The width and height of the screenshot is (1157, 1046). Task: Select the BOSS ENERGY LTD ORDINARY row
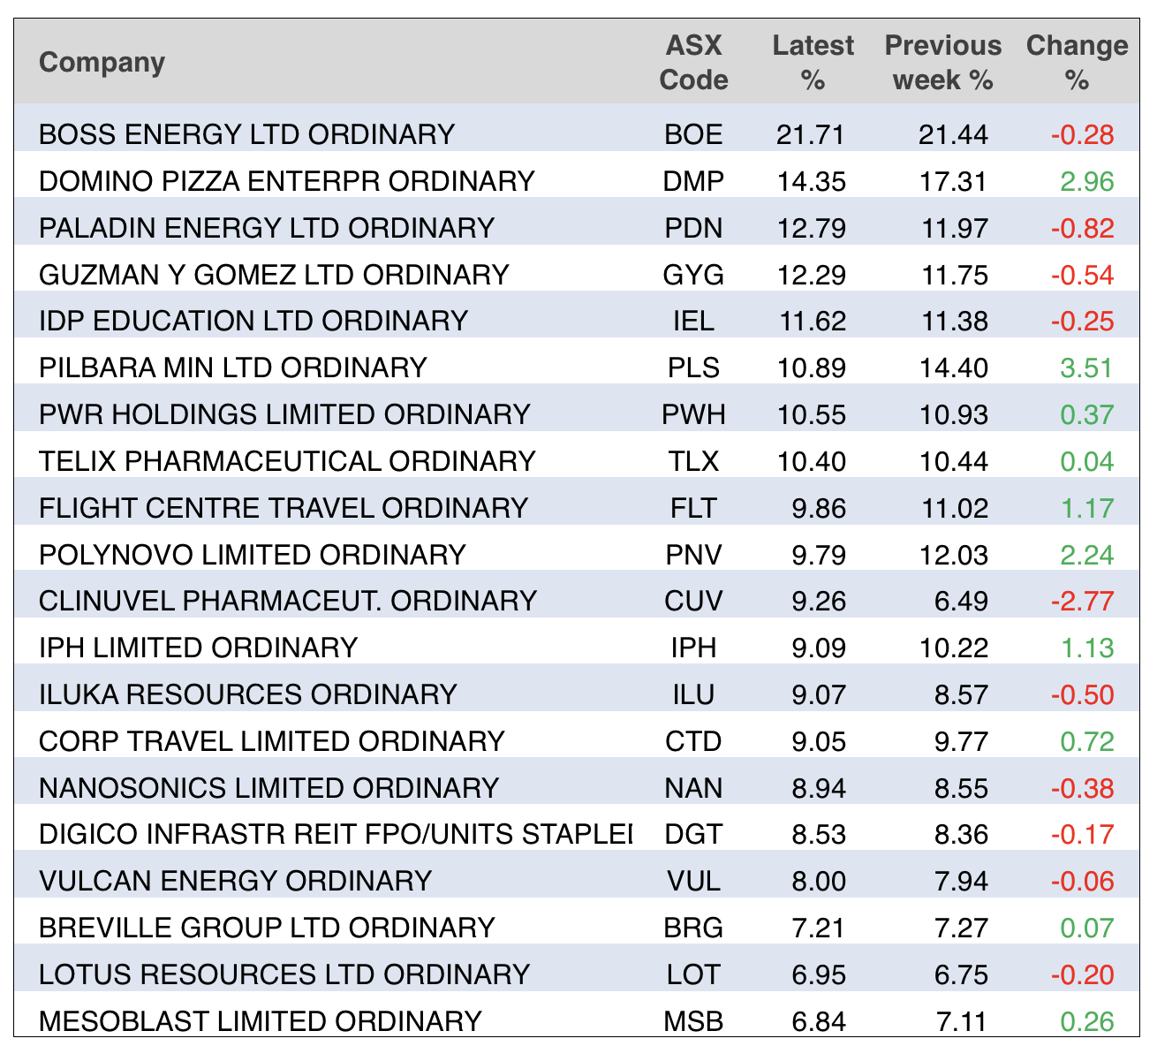point(246,134)
